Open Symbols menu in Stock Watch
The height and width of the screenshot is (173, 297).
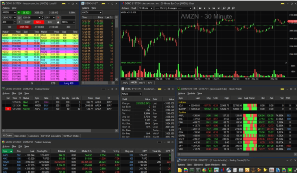[x=191, y=93]
